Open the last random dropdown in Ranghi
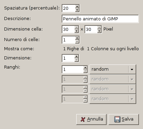 click(x=113, y=99)
